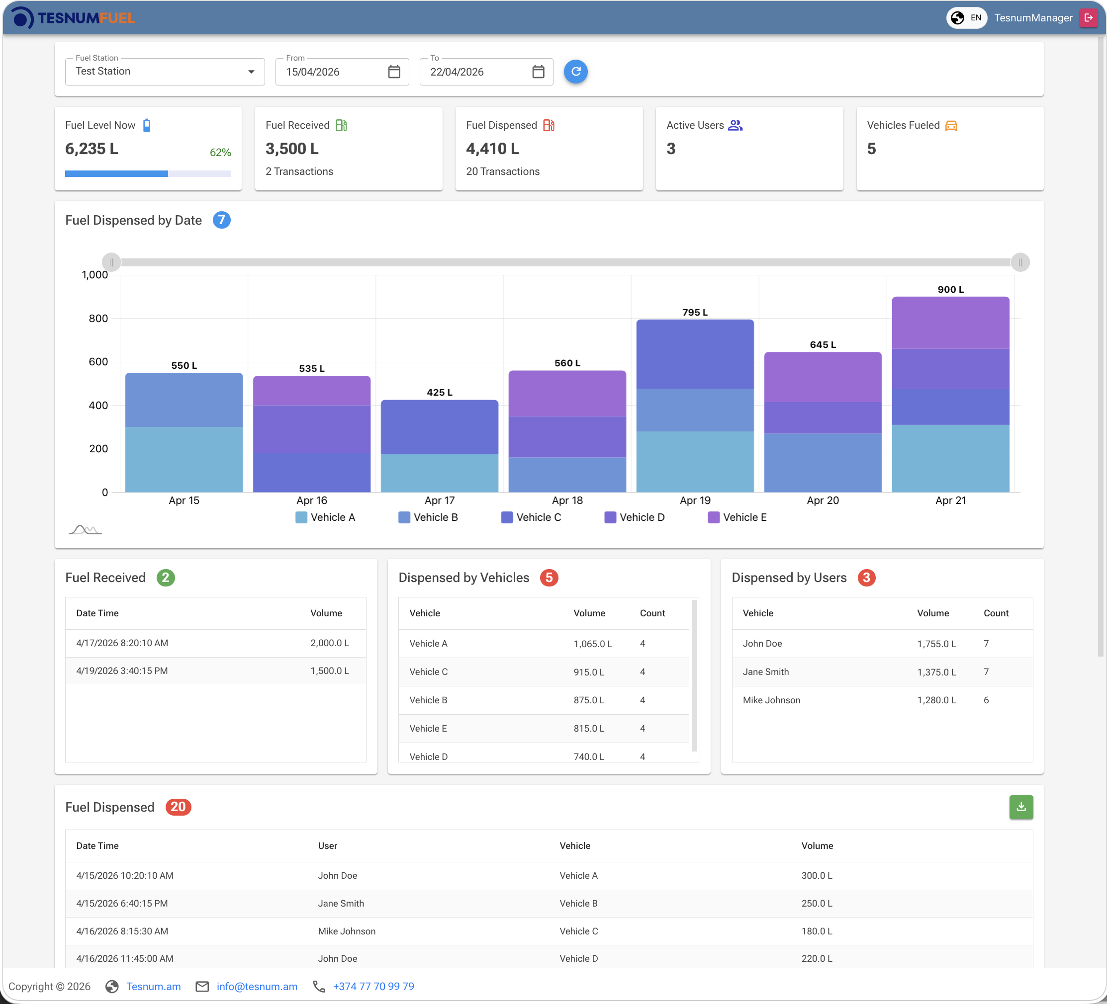Open the EN language selector
The width and height of the screenshot is (1107, 1004).
966,17
